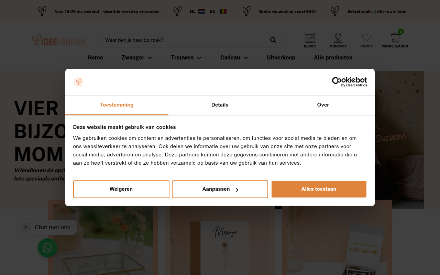This screenshot has height=275, width=440.
Task: Expand the Trouwen menu
Action: [186, 57]
